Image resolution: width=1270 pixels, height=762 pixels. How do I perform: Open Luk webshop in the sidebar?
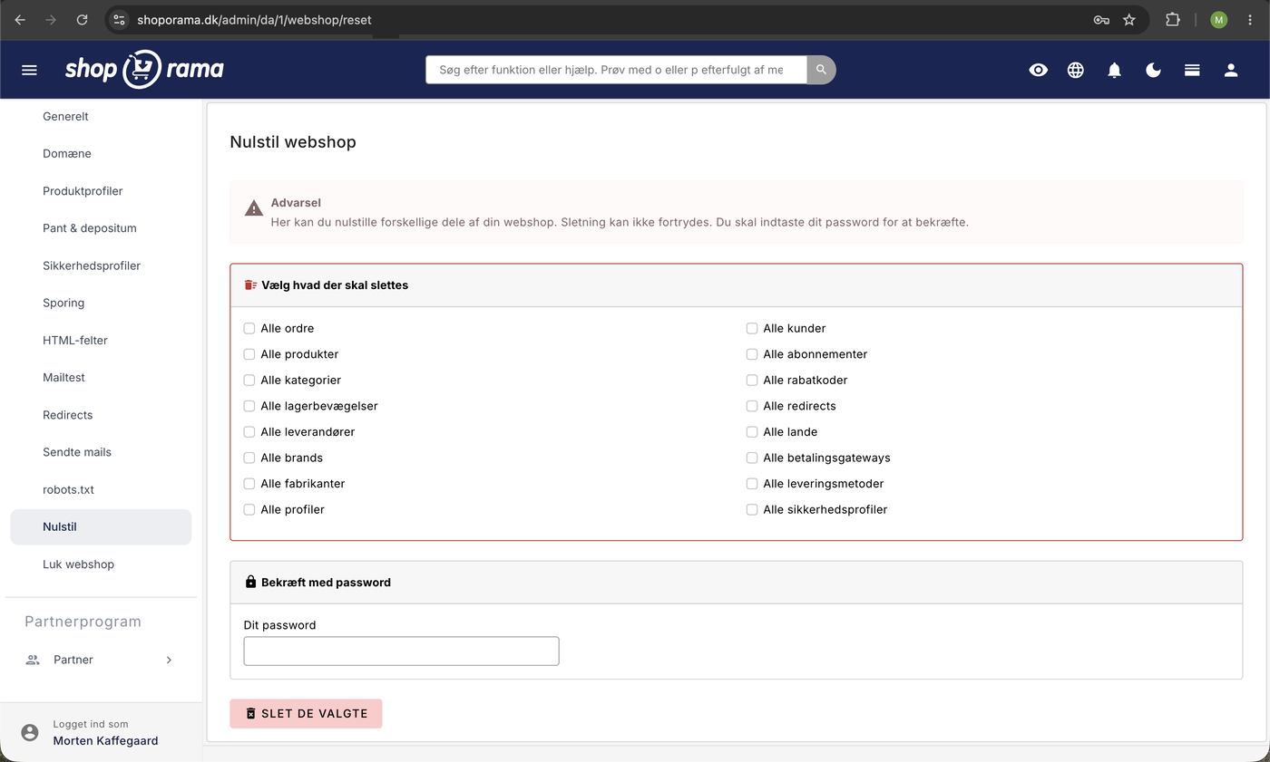coord(101,564)
